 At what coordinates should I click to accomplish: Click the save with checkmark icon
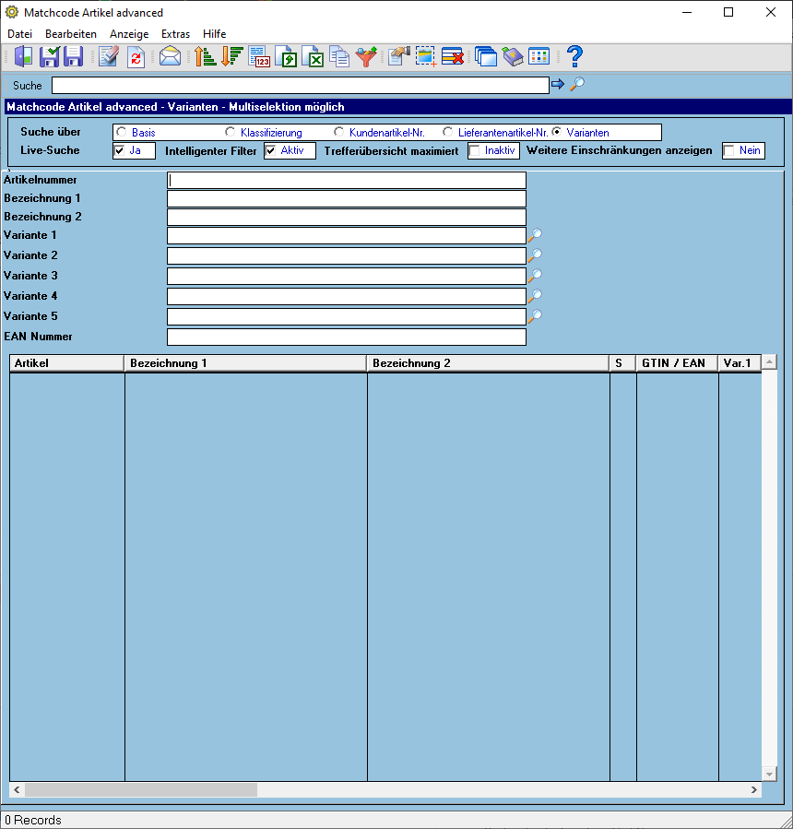pyautogui.click(x=49, y=56)
